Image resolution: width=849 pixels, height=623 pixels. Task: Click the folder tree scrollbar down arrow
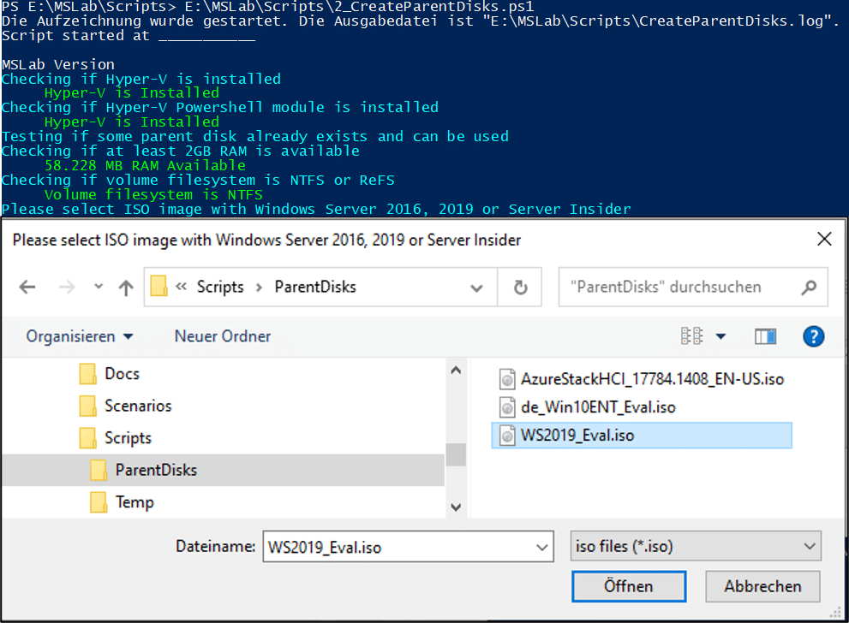click(x=456, y=507)
